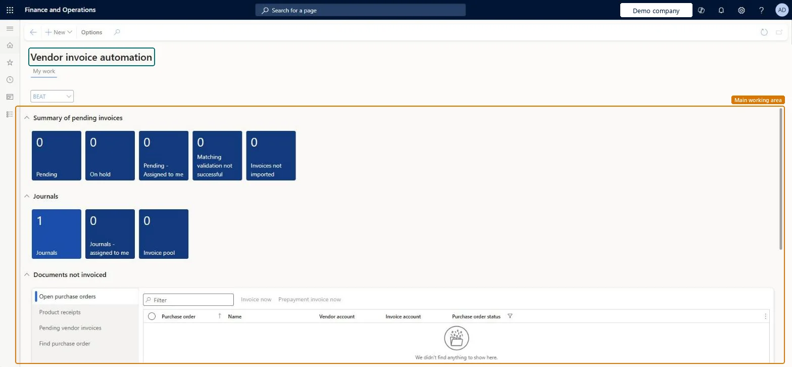Screen dimensions: 792x367
Task: Open the BEAT dropdown
Action: 52,97
